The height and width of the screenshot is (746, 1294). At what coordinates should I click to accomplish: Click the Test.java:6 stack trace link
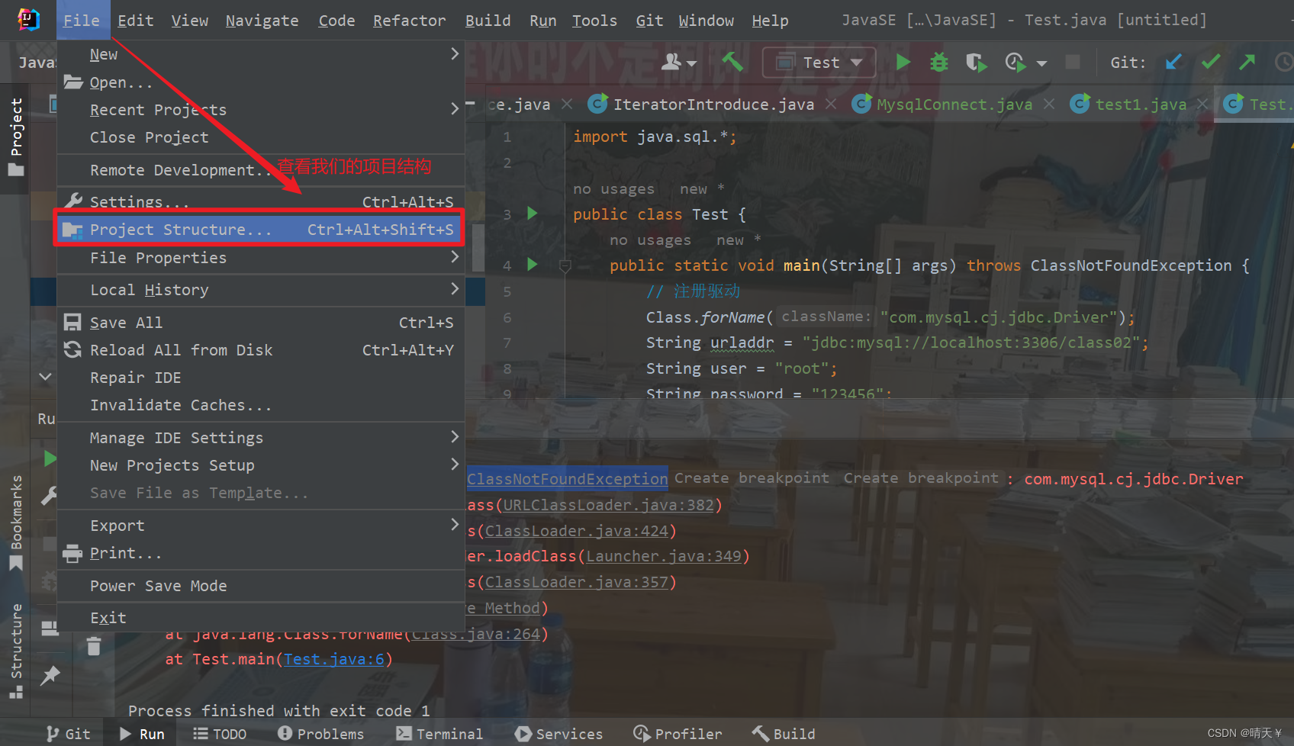[x=334, y=659]
